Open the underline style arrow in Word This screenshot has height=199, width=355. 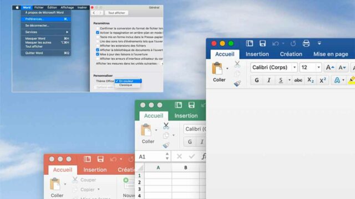click(289, 80)
